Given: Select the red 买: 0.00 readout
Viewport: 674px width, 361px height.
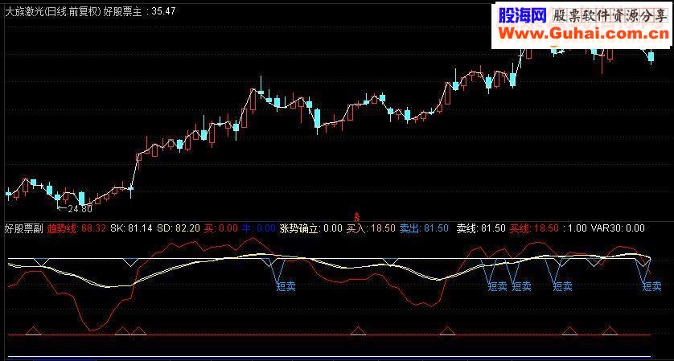Looking at the screenshot, I should click(x=221, y=228).
